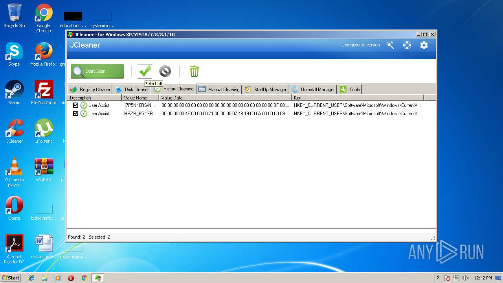Click the gray Unselect all icon
Viewport: 503px width, 283px height.
click(x=165, y=71)
